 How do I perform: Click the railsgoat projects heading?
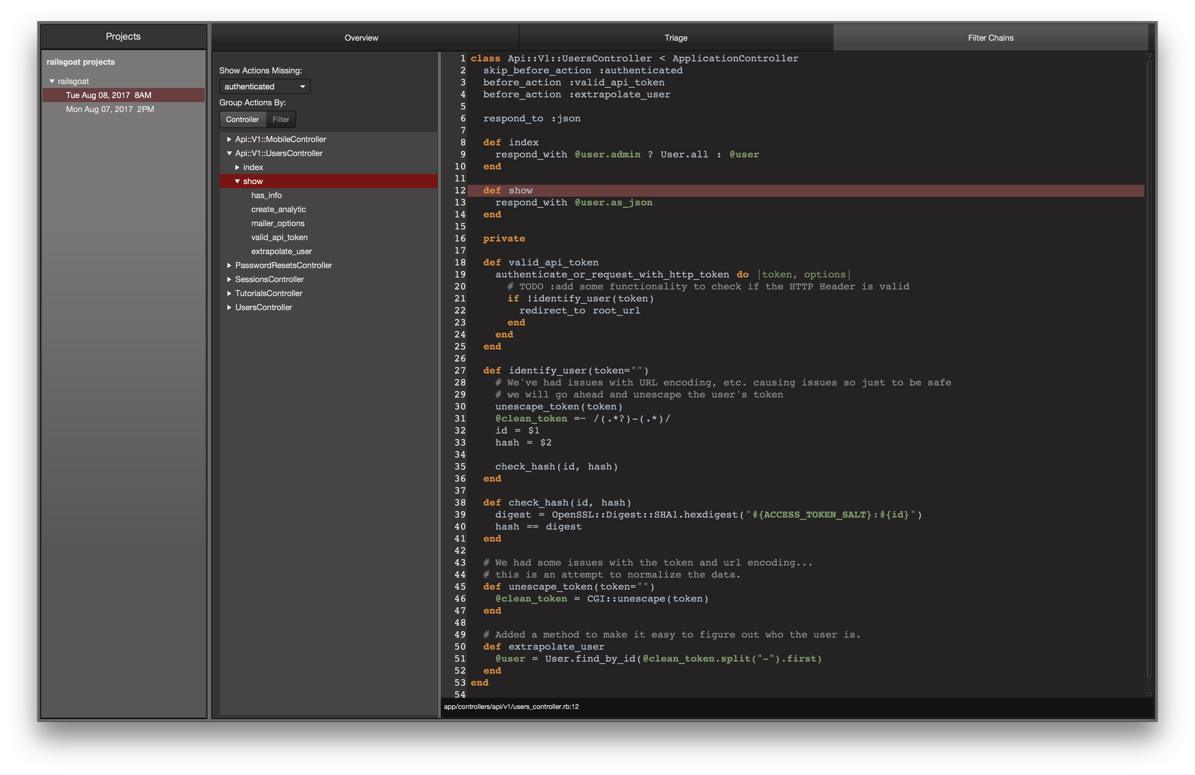coord(81,62)
